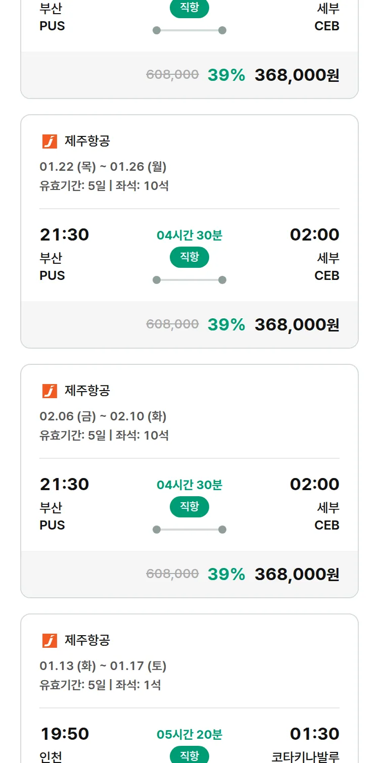
Task: Click 19:50 departure from 인천
Action: 64,734
